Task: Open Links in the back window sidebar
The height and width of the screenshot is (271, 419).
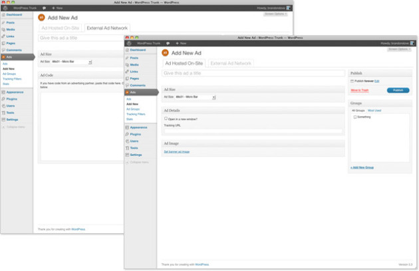Action: point(10,37)
